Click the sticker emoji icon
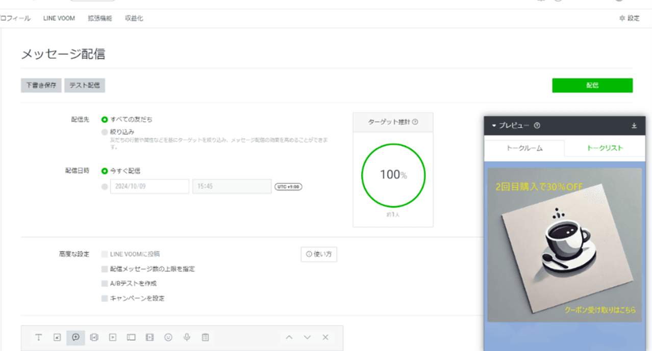The image size is (652, 351). pos(168,337)
